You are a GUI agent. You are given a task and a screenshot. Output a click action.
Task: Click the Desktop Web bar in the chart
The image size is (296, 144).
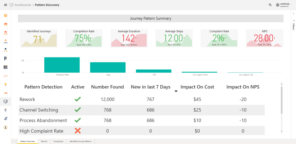click(x=62, y=65)
